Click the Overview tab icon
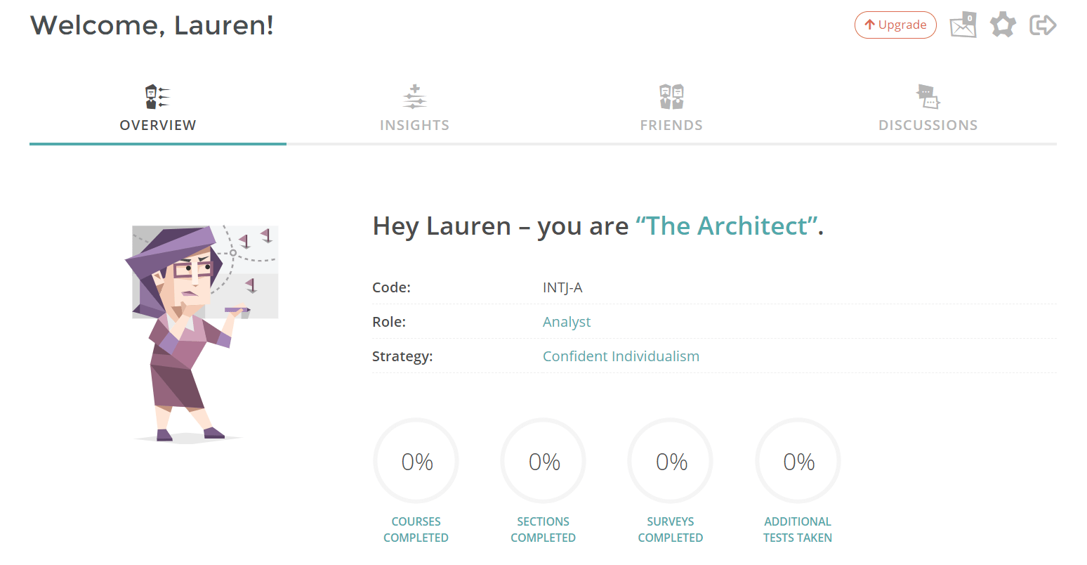 tap(157, 96)
